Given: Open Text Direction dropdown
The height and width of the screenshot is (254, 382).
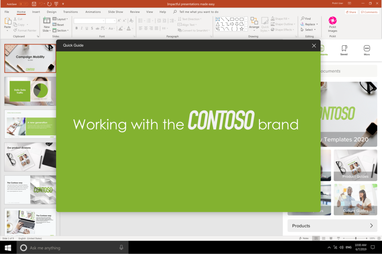Looking at the screenshot, I should 190,19.
